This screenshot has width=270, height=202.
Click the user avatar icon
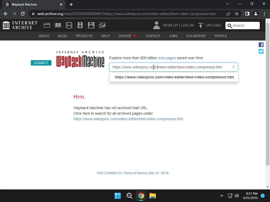pyautogui.click(x=156, y=25)
